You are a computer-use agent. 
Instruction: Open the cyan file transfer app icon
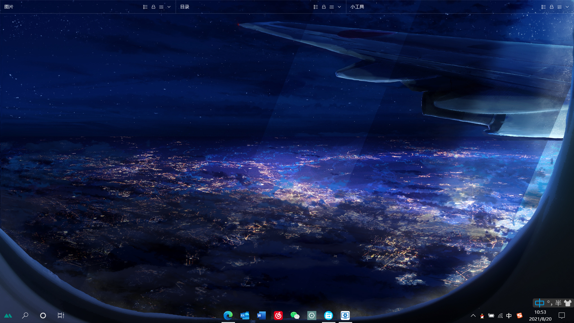328,315
